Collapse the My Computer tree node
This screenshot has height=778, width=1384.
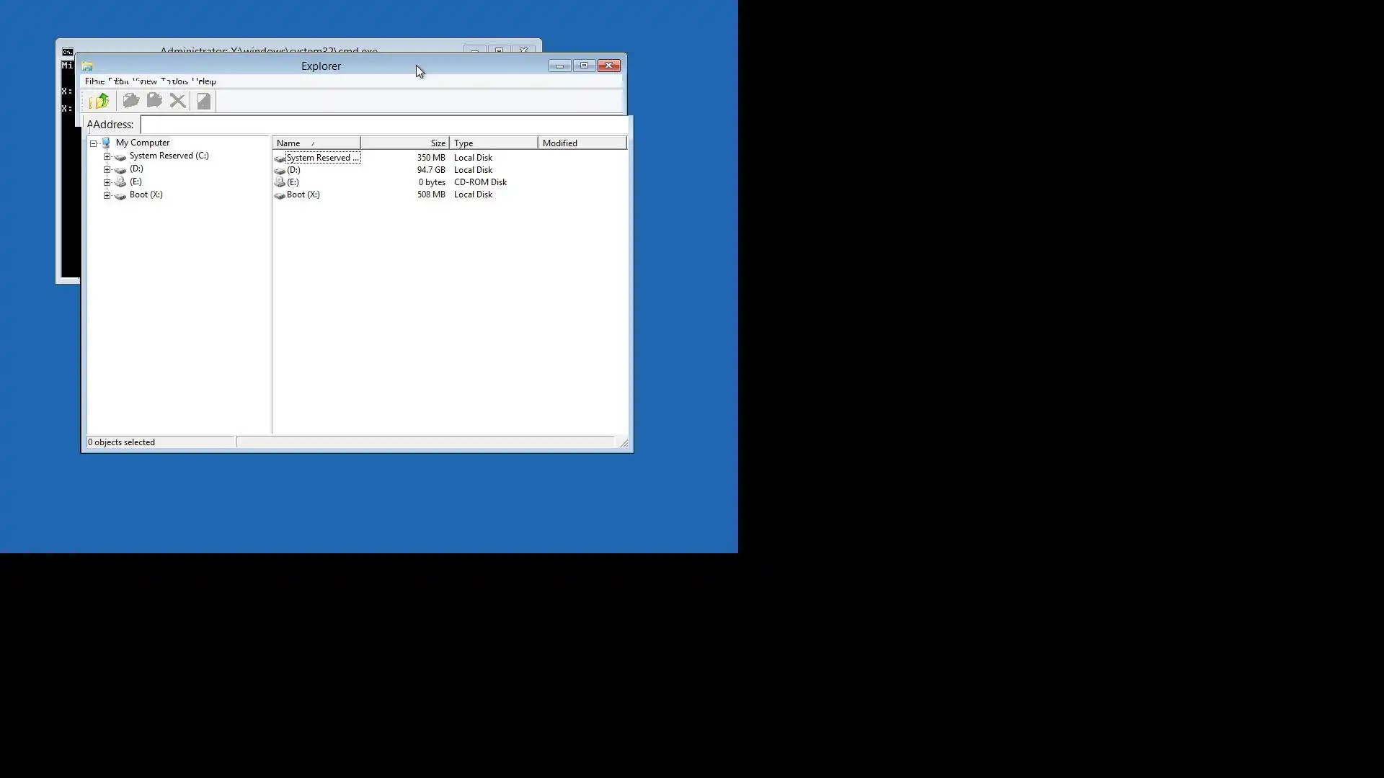(93, 143)
